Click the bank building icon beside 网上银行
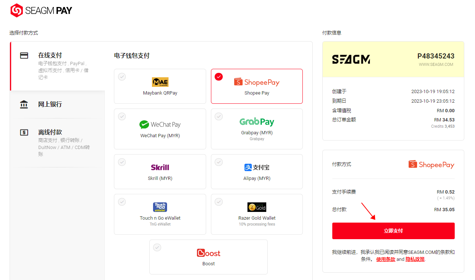Image resolution: width=475 pixels, height=280 pixels. click(24, 104)
